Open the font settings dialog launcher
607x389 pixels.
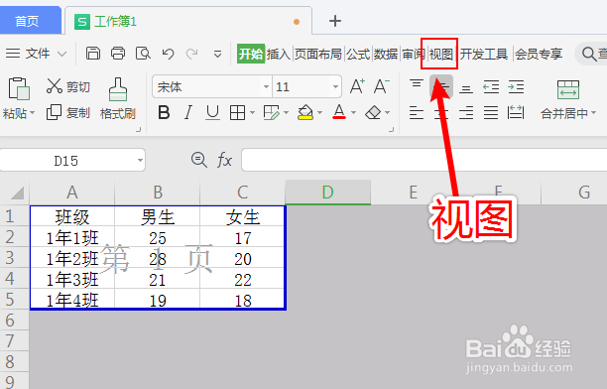[391, 130]
